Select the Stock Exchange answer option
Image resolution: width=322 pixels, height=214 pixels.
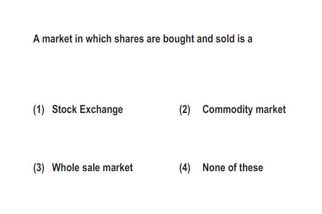(88, 110)
